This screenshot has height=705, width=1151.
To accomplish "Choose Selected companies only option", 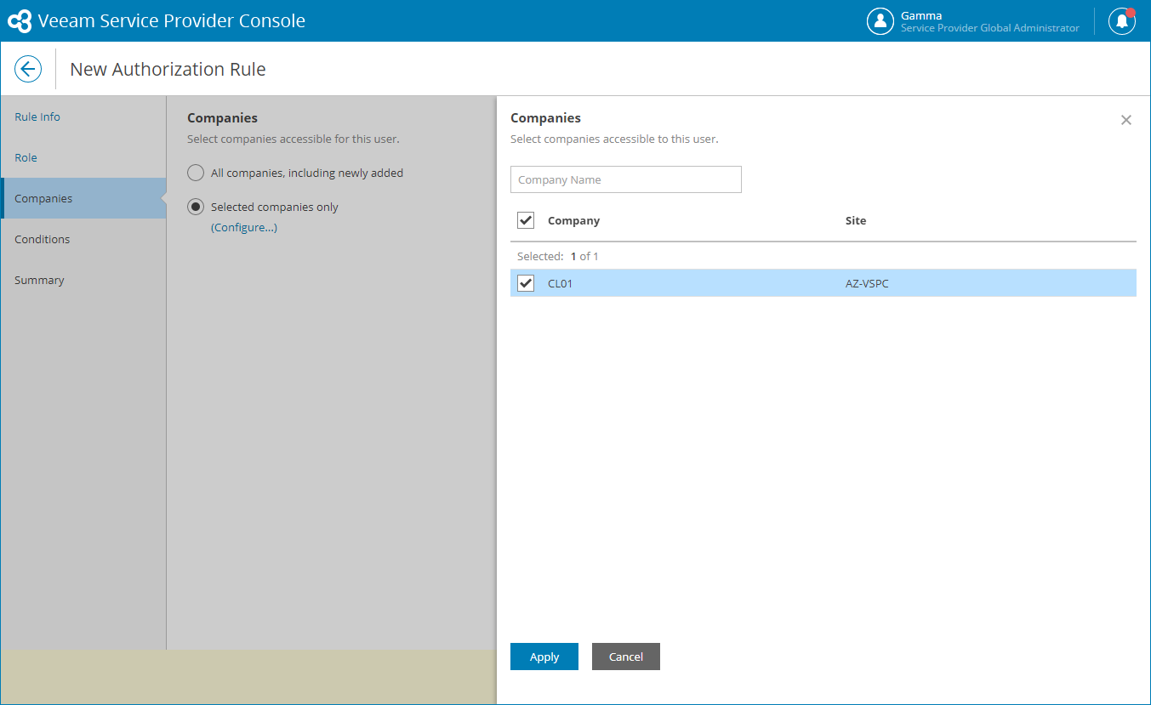I will (196, 207).
